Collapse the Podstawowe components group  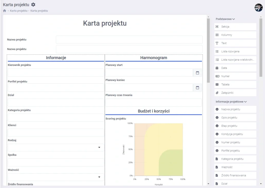(x=225, y=19)
